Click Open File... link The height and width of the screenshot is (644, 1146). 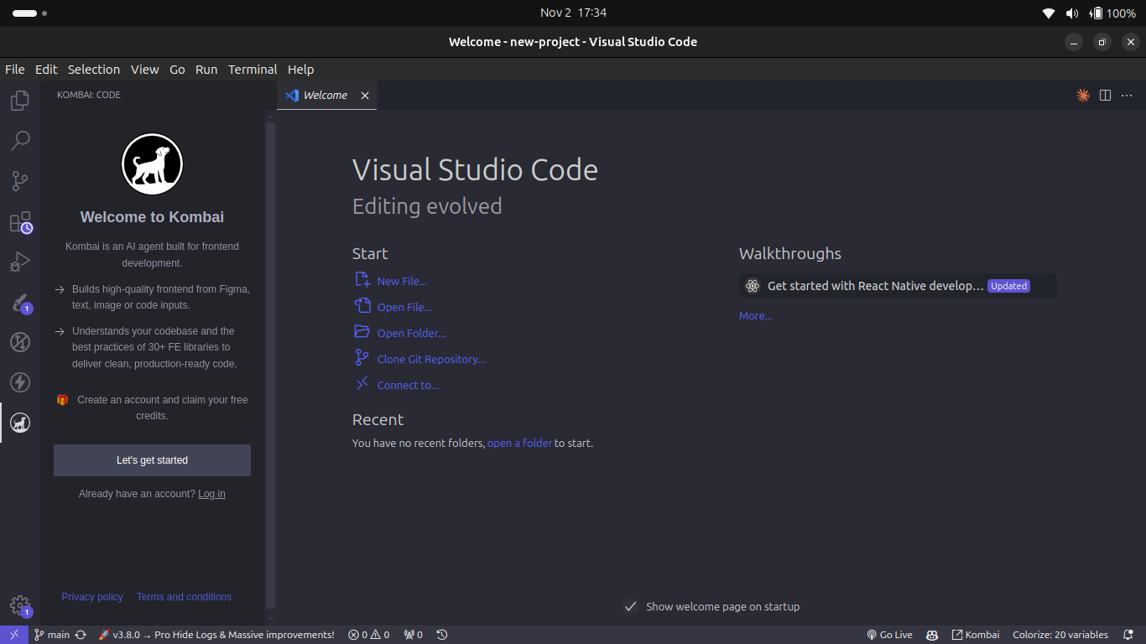[393, 307]
